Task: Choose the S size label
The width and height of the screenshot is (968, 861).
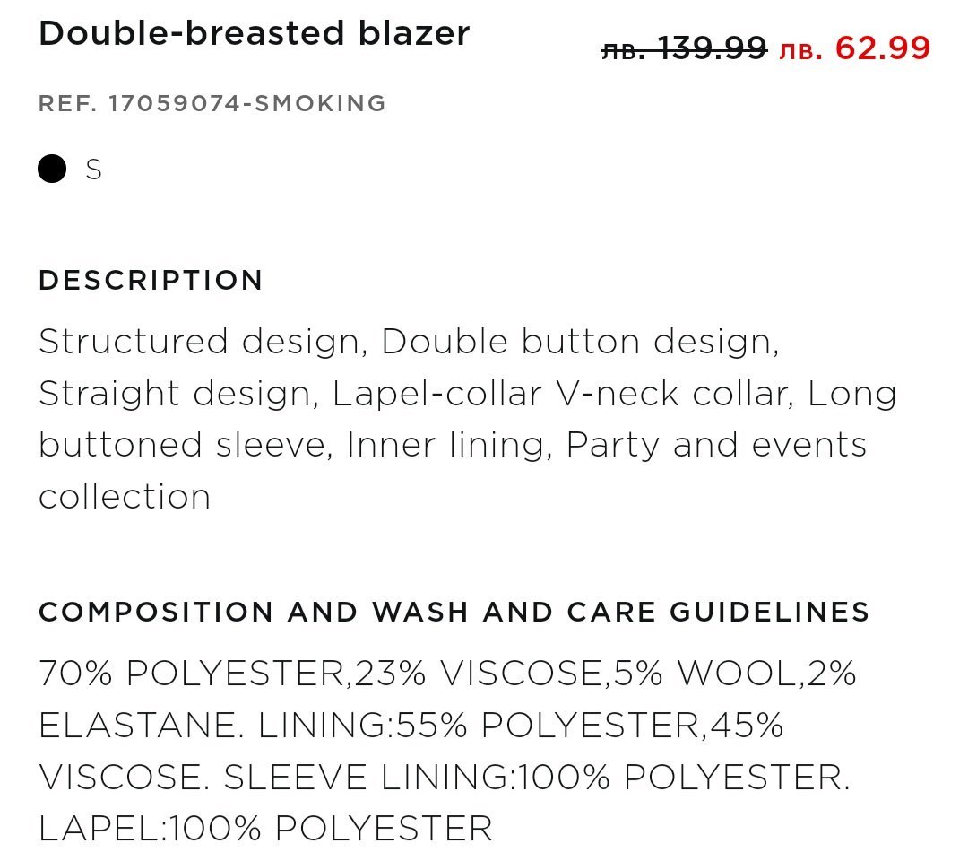Action: (x=94, y=170)
